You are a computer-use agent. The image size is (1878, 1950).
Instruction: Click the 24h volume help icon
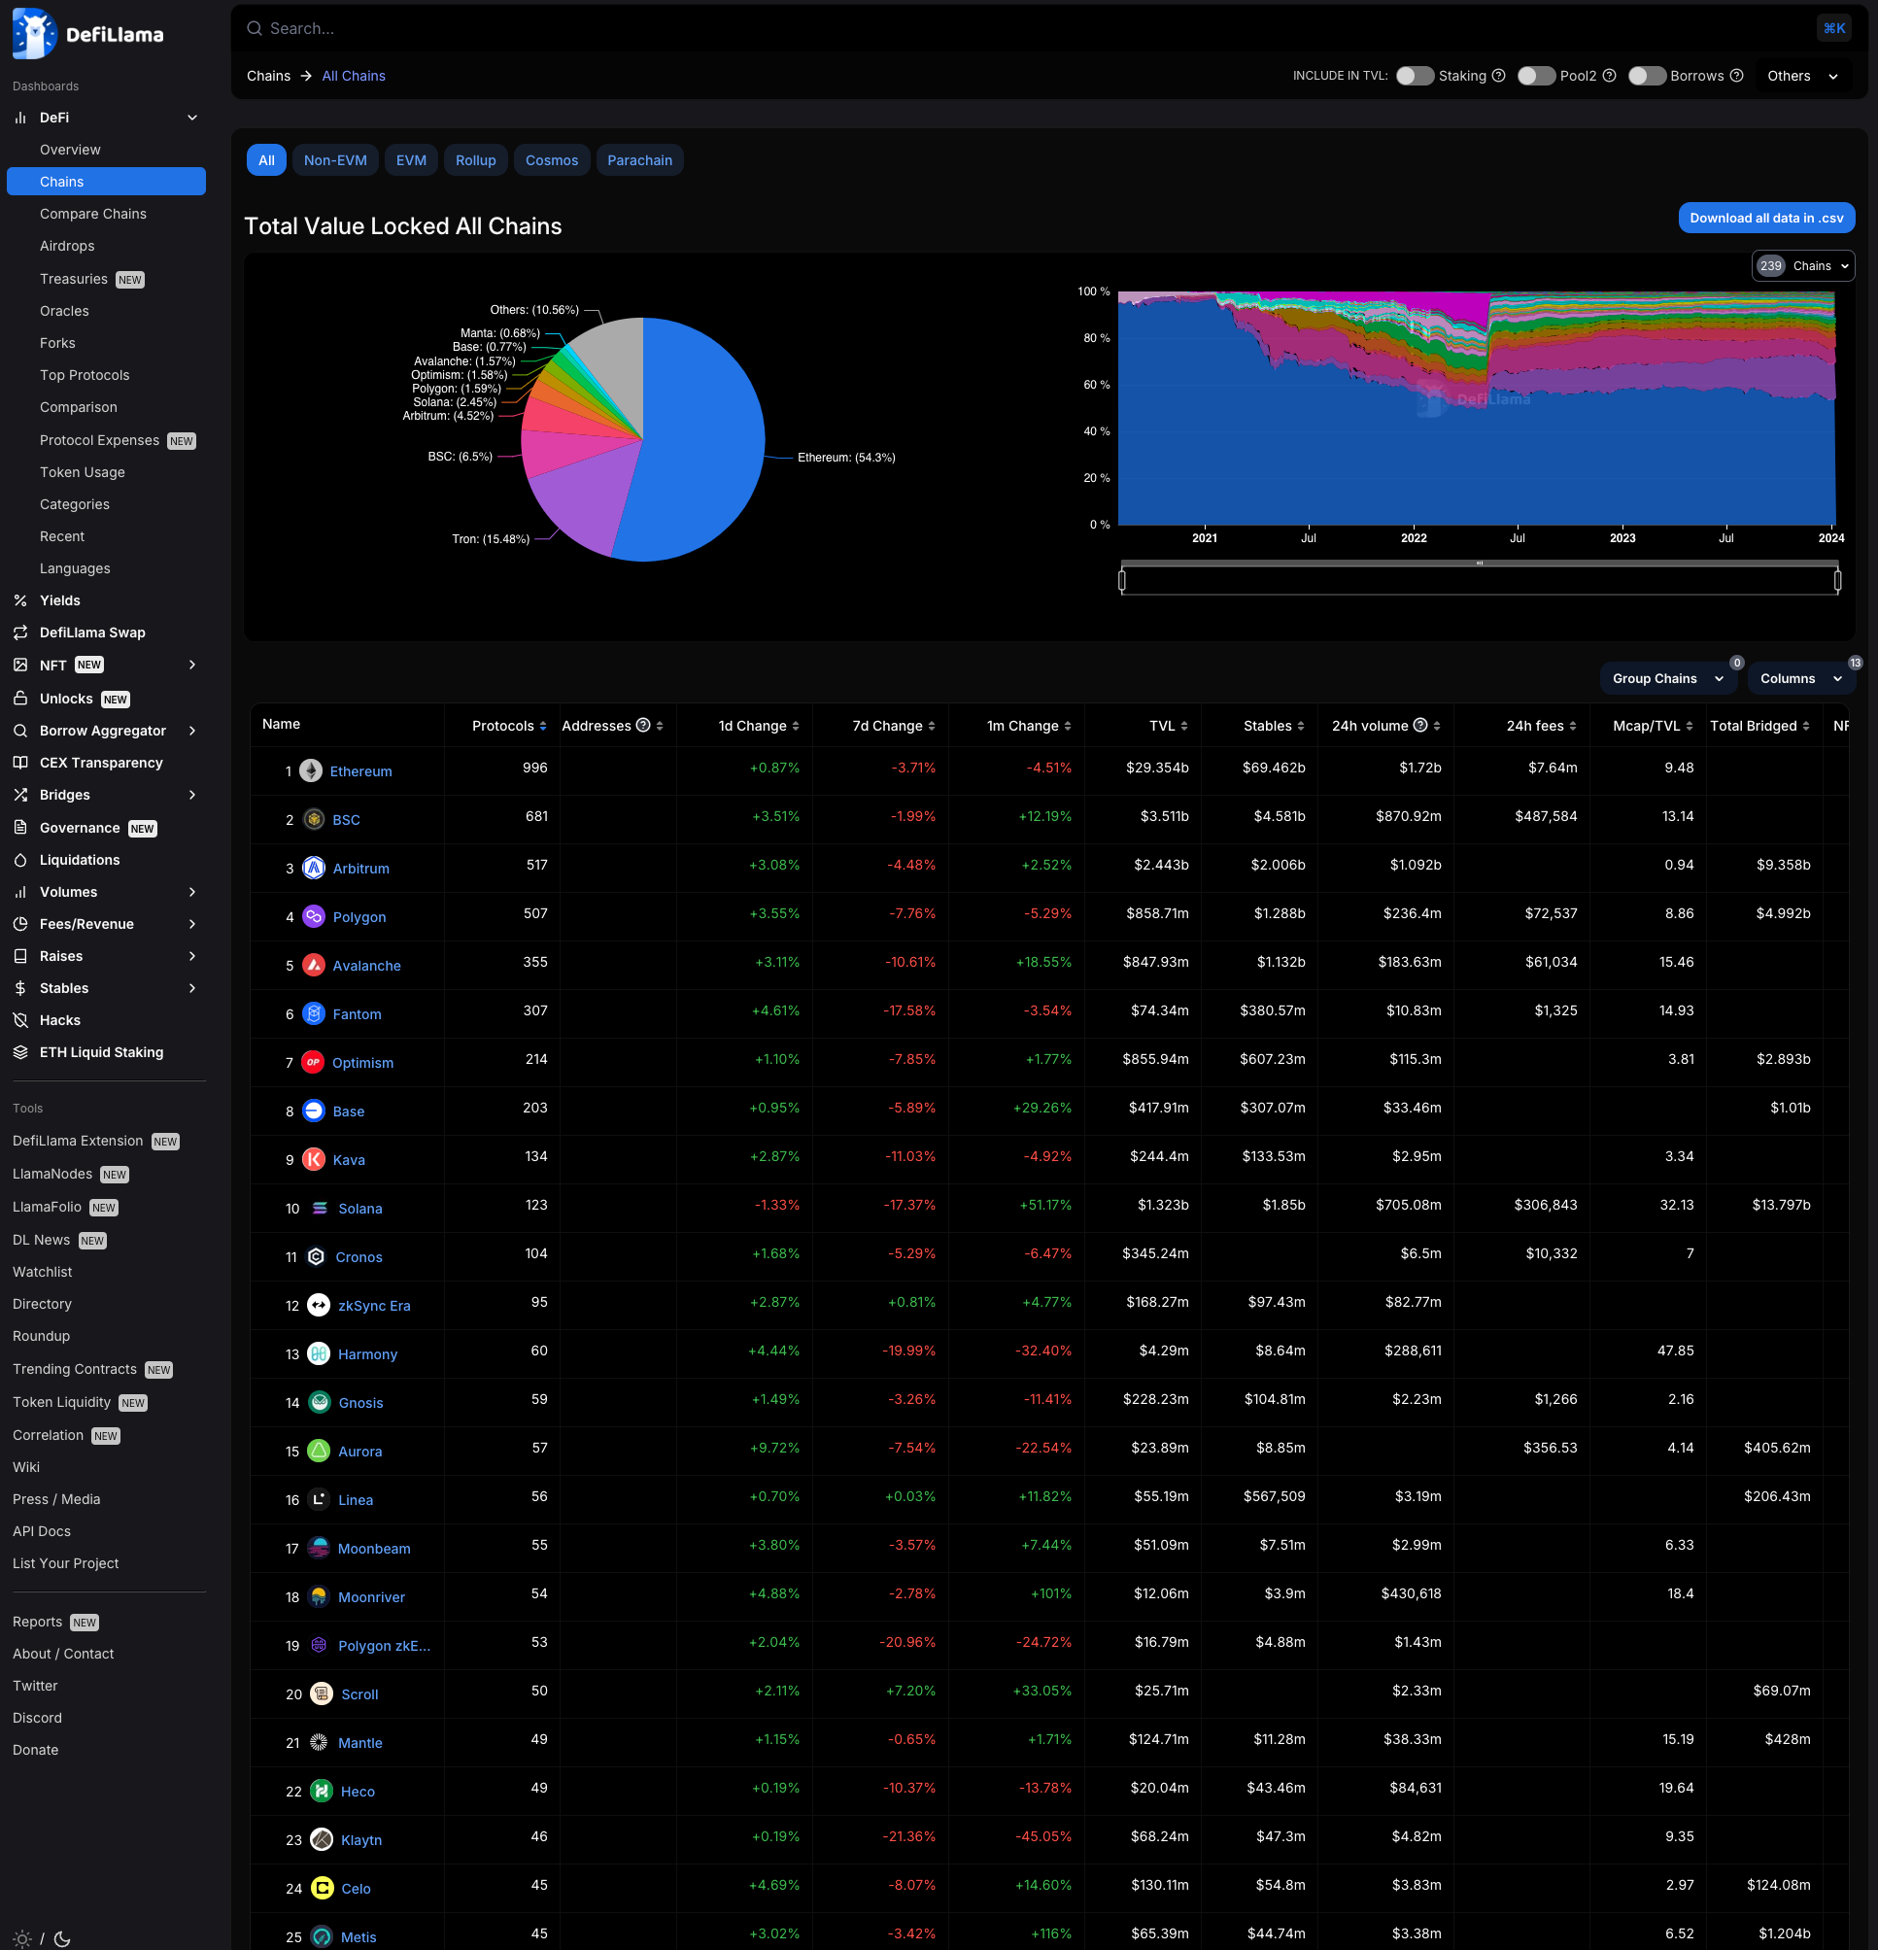point(1420,725)
